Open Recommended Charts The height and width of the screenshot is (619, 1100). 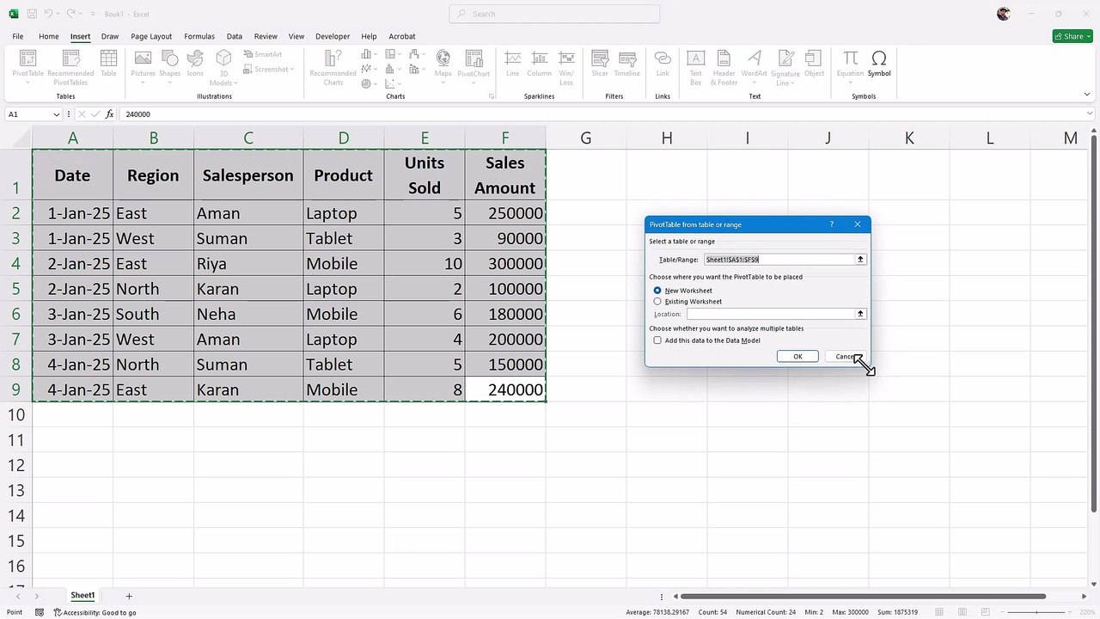(333, 67)
